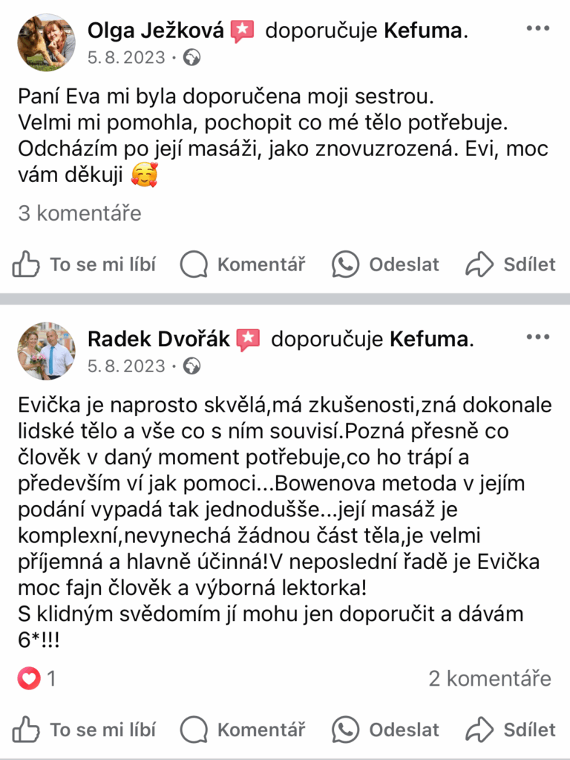570x760 pixels.
Task: Open three-dot options menu on Radek's post
Action: (538, 337)
